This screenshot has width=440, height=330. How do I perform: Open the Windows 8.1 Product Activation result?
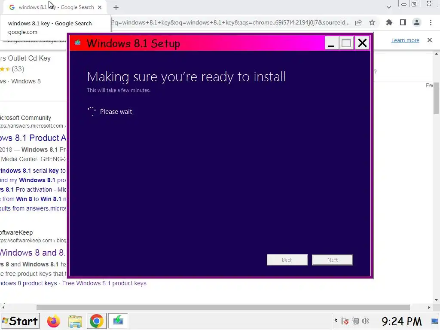(x=33, y=138)
